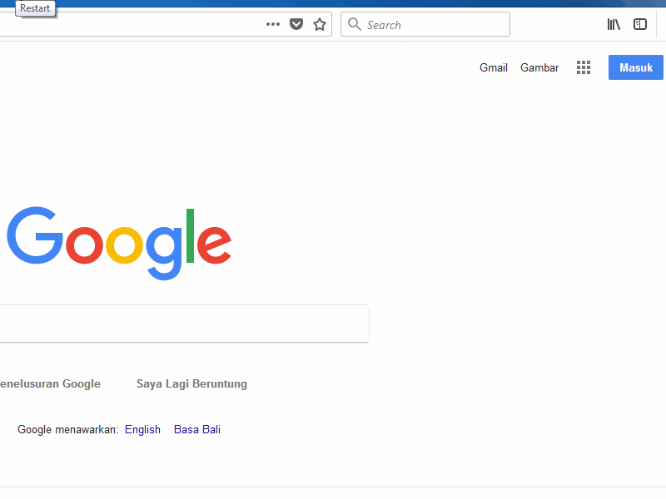Open Gmail link
The image size is (666, 499).
(x=494, y=68)
